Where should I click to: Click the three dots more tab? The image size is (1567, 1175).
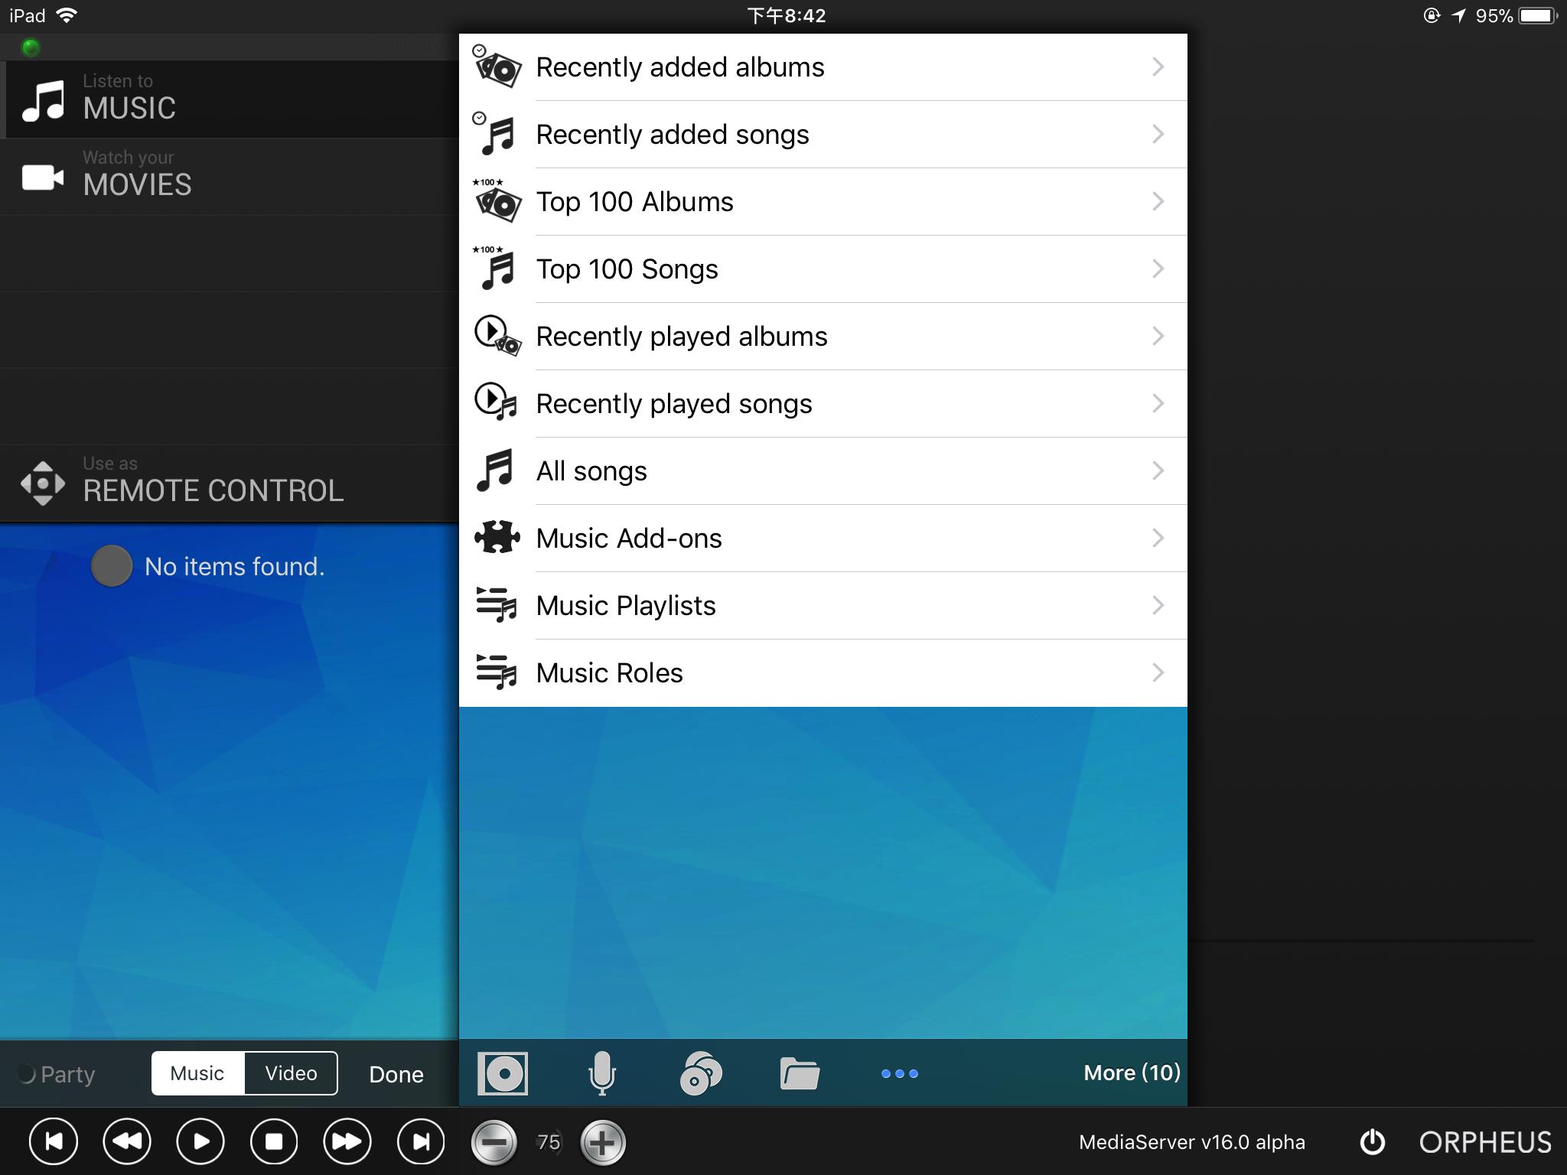click(900, 1074)
